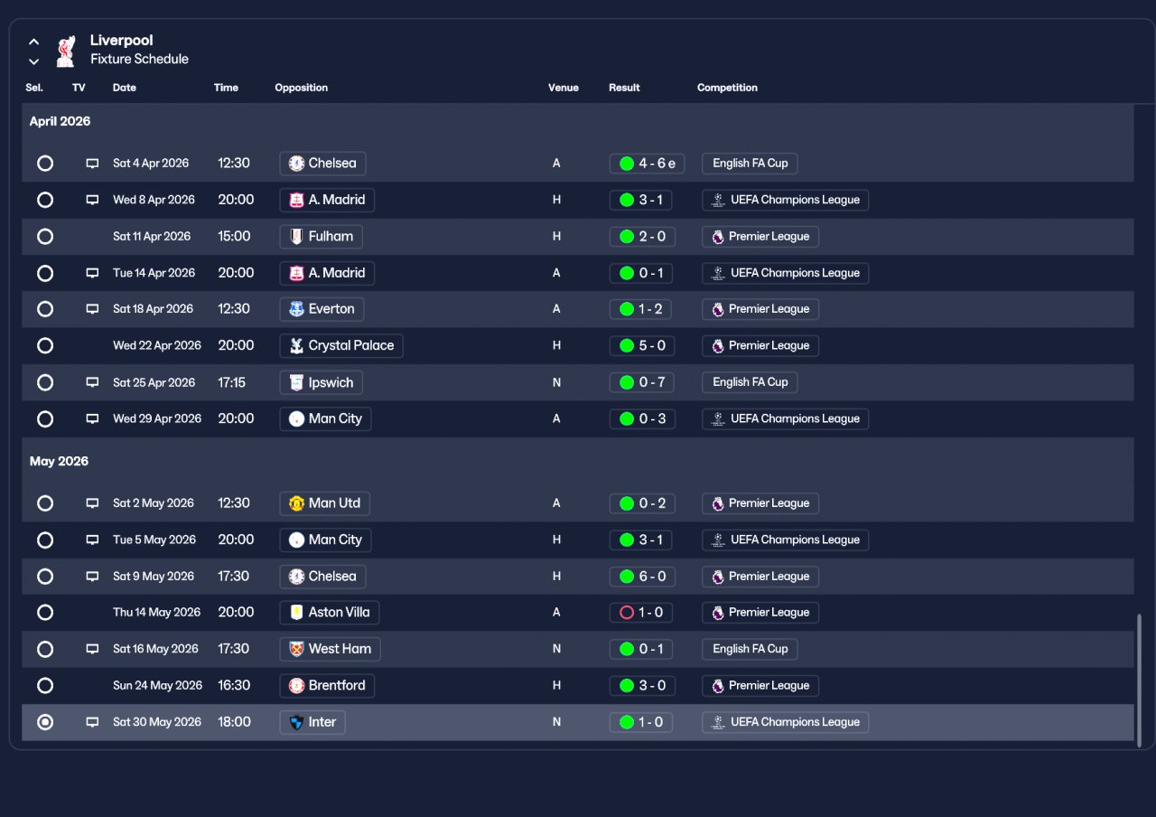Open Inter opposition button
This screenshot has height=817, width=1156.
[312, 722]
